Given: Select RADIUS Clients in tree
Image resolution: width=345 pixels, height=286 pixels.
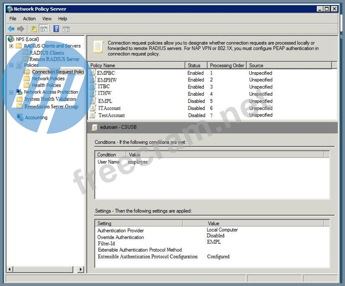Looking at the screenshot, I should [47, 53].
